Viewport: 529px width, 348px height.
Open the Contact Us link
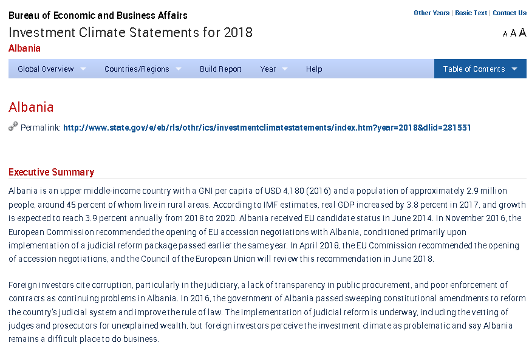[510, 13]
